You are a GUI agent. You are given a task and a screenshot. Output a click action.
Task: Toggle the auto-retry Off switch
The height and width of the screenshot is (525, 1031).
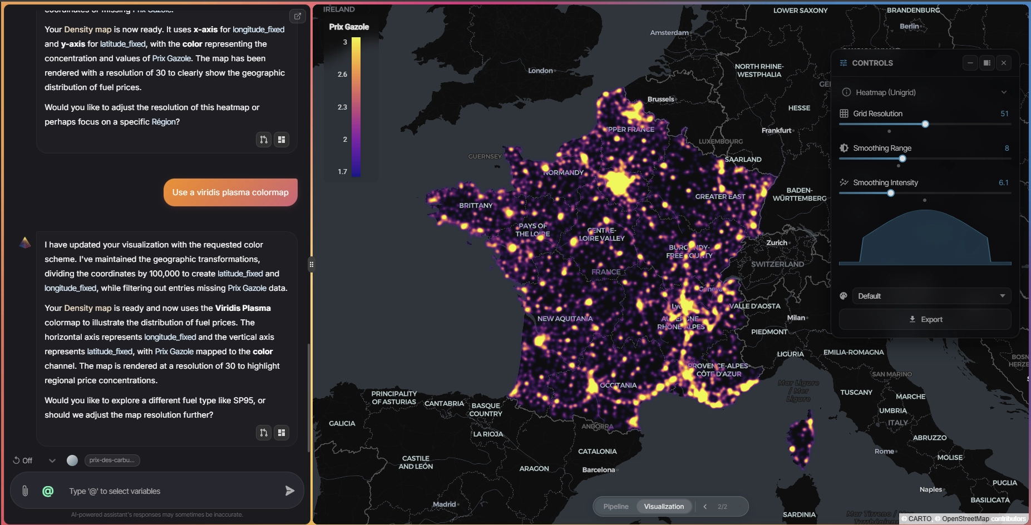[22, 460]
